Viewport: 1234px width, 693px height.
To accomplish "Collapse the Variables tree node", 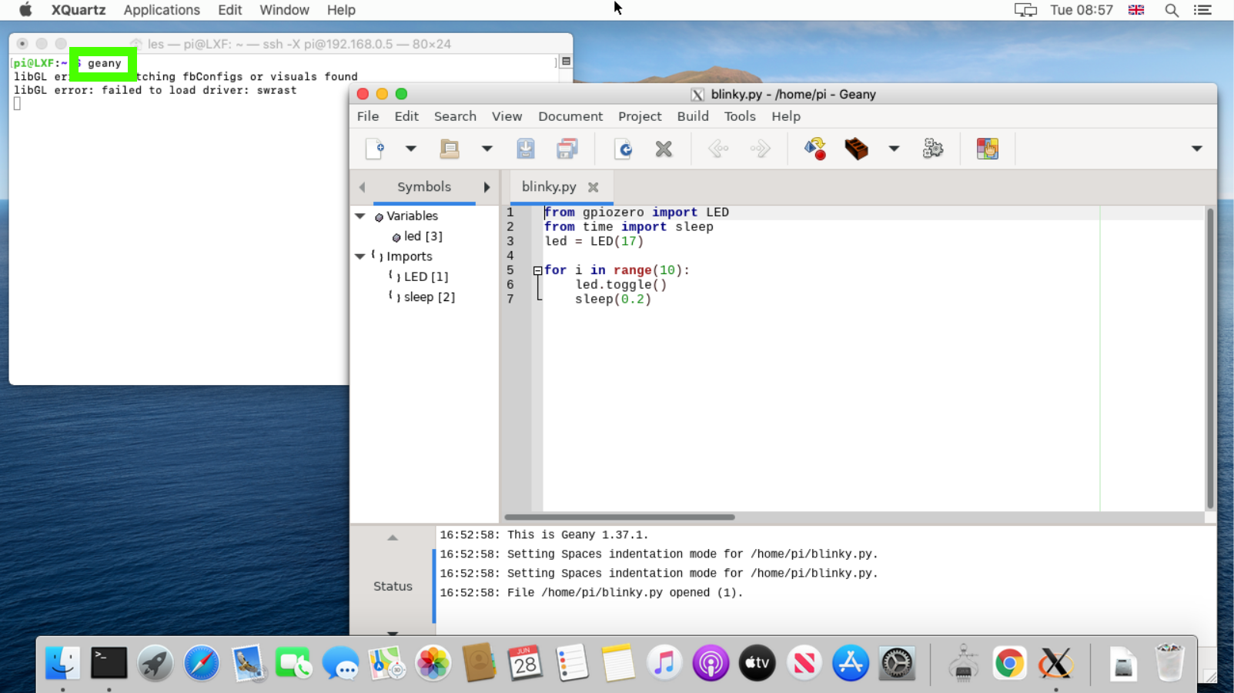I will click(x=360, y=216).
